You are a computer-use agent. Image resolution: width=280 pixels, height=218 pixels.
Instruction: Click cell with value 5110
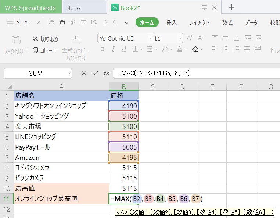click(123, 137)
